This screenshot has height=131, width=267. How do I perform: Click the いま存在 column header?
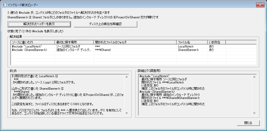tap(217, 42)
